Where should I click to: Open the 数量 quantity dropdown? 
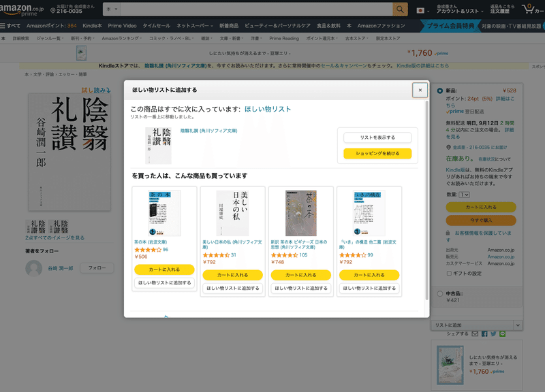click(464, 195)
